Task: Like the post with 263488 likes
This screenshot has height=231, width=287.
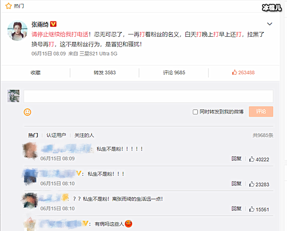Action: point(243,73)
